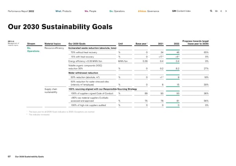Open the search magnifier icon
Image resolution: width=236 pixels, height=166 pixels.
211,11
